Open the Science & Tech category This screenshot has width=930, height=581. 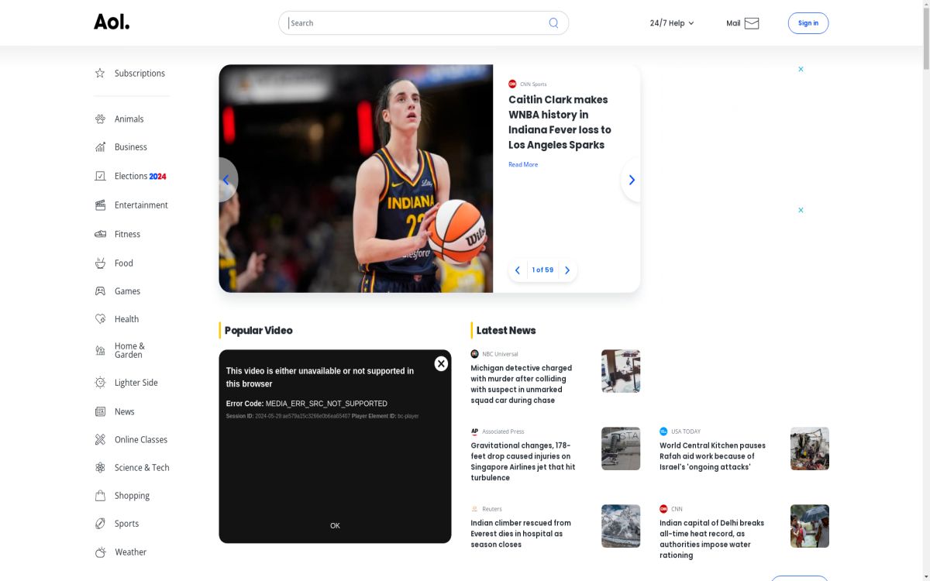(141, 468)
